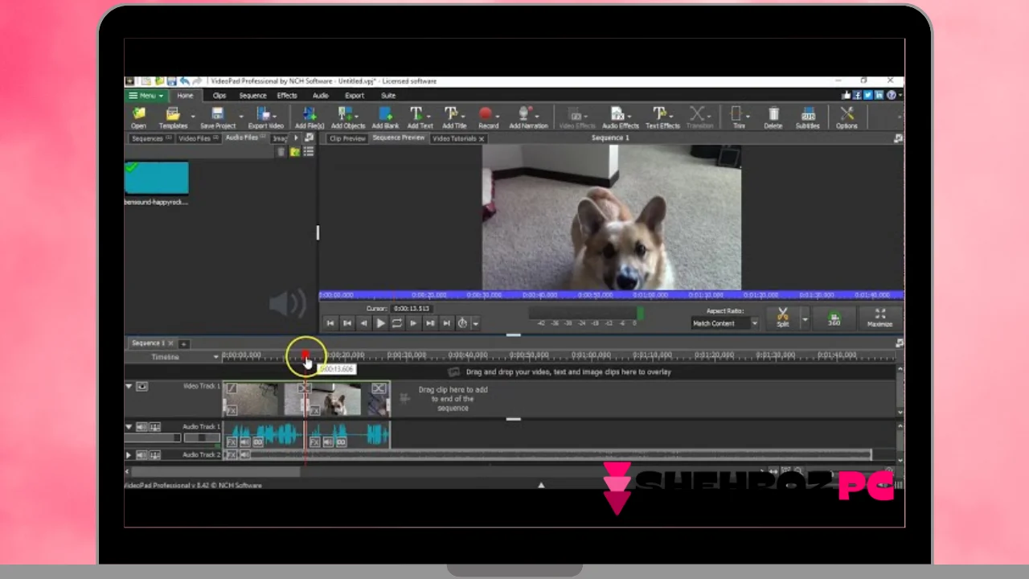Maximize the preview with Maximize button
The height and width of the screenshot is (579, 1029).
tap(879, 318)
